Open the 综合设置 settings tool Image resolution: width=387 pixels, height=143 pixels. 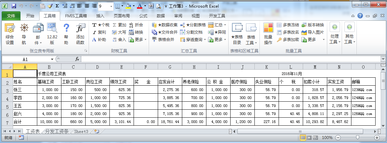pos(10,34)
